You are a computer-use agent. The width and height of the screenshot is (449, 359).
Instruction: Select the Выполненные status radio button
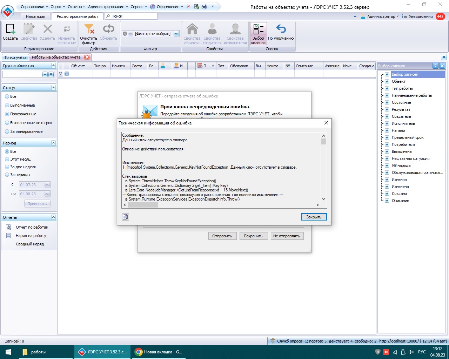(x=7, y=105)
